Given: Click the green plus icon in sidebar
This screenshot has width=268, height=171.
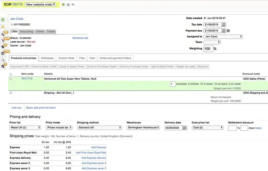Looking at the screenshot, I should pos(3,20).
